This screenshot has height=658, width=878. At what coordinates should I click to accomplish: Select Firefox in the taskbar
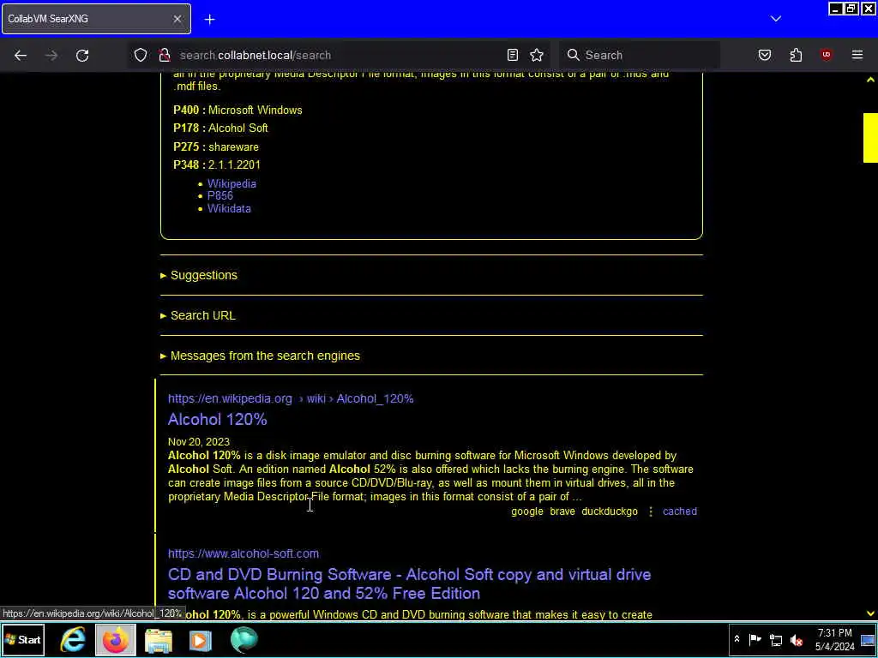pyautogui.click(x=116, y=640)
